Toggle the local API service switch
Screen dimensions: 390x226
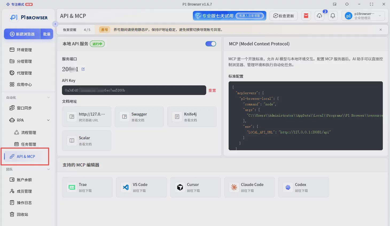(211, 44)
